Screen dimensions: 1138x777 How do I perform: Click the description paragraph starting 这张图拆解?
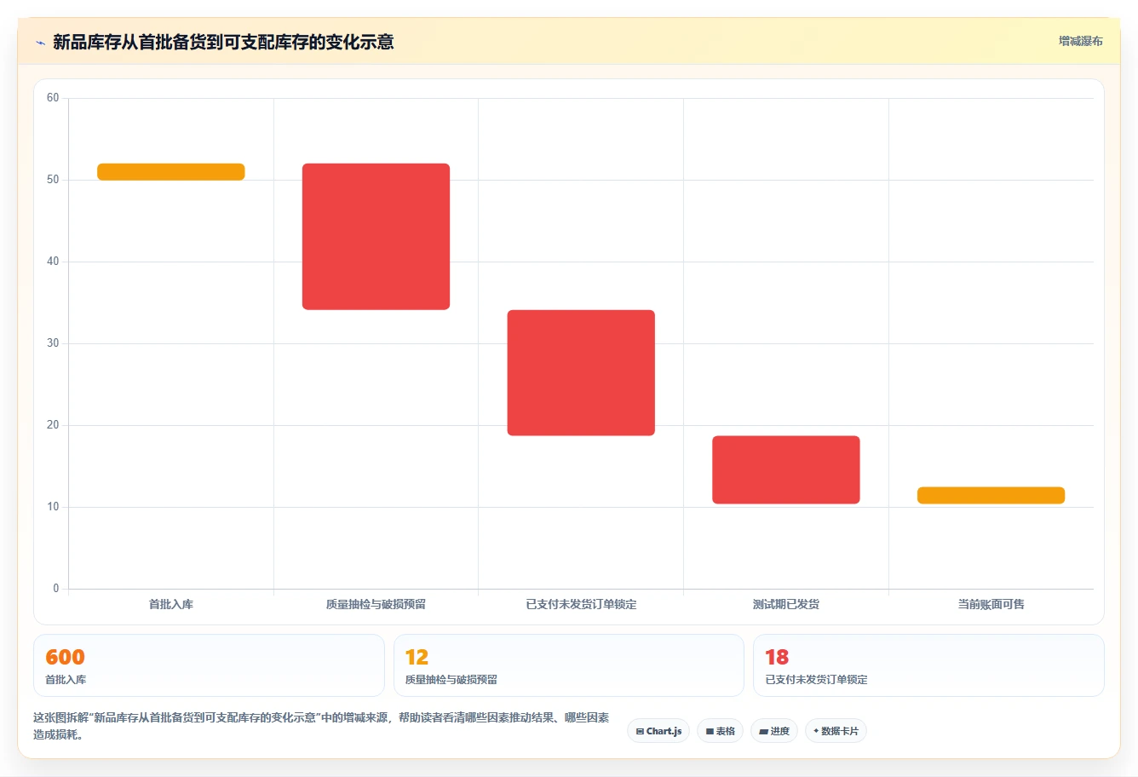[321, 726]
